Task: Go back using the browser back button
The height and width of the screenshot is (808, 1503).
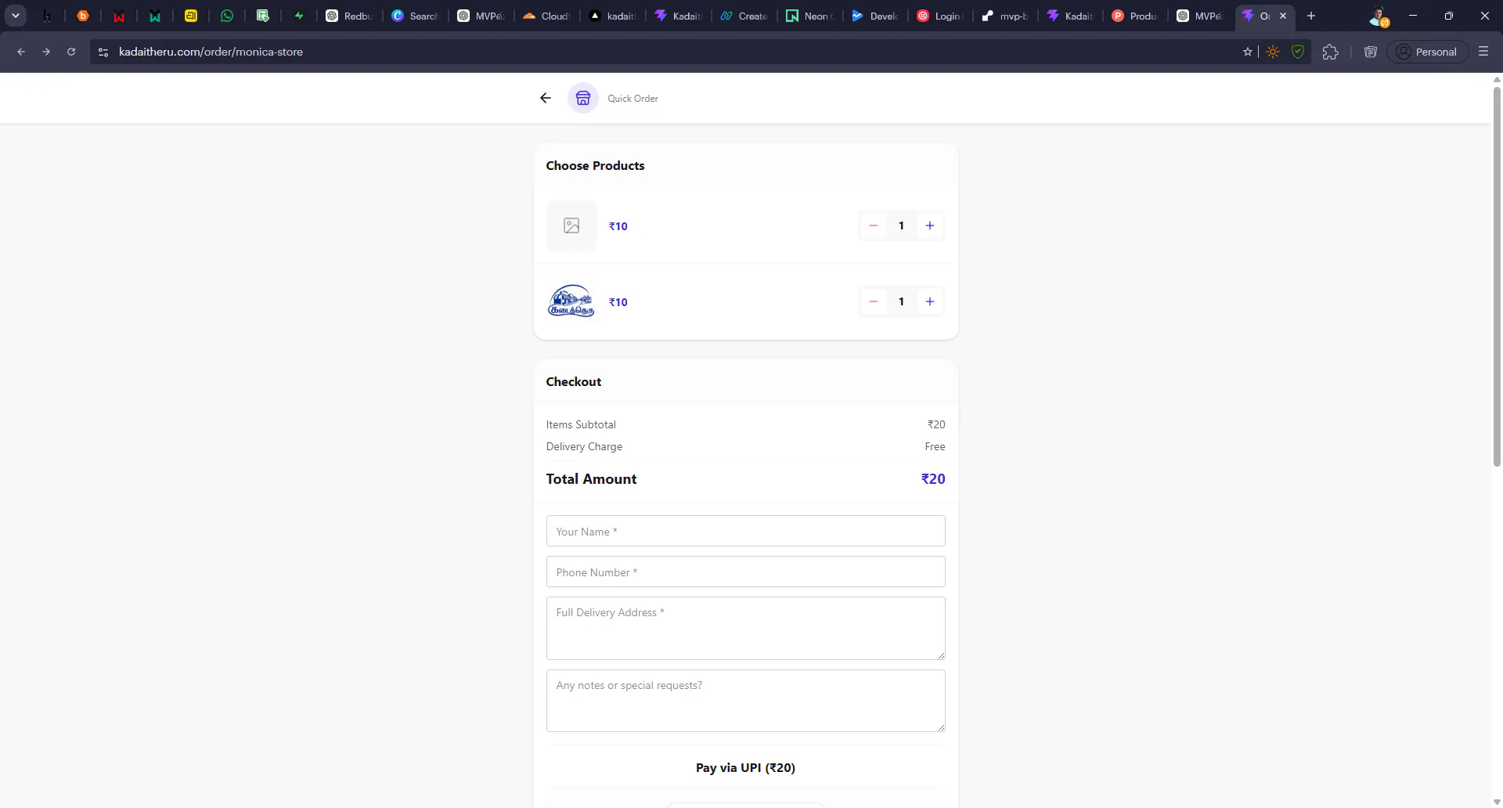Action: coord(21,52)
